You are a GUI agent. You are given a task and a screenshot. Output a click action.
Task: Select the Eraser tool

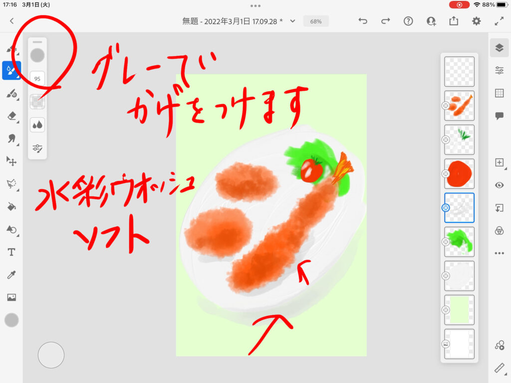(11, 116)
